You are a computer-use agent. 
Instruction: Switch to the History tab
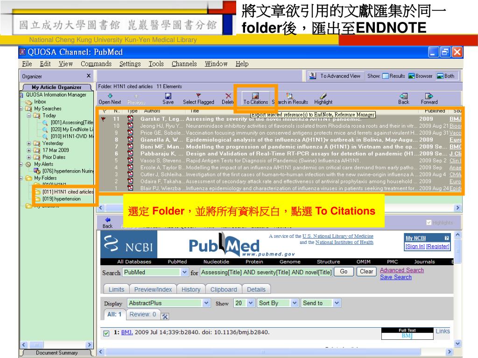191,289
